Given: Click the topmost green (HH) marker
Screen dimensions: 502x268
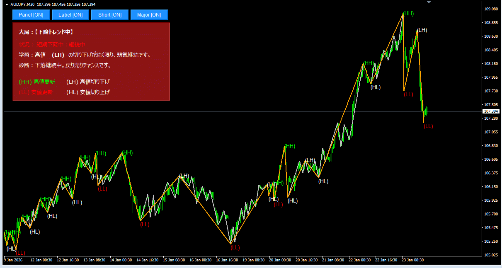Looking at the screenshot, I should (408, 14).
